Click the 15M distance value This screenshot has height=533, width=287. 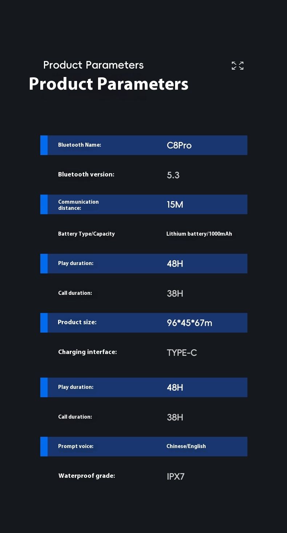click(x=175, y=204)
